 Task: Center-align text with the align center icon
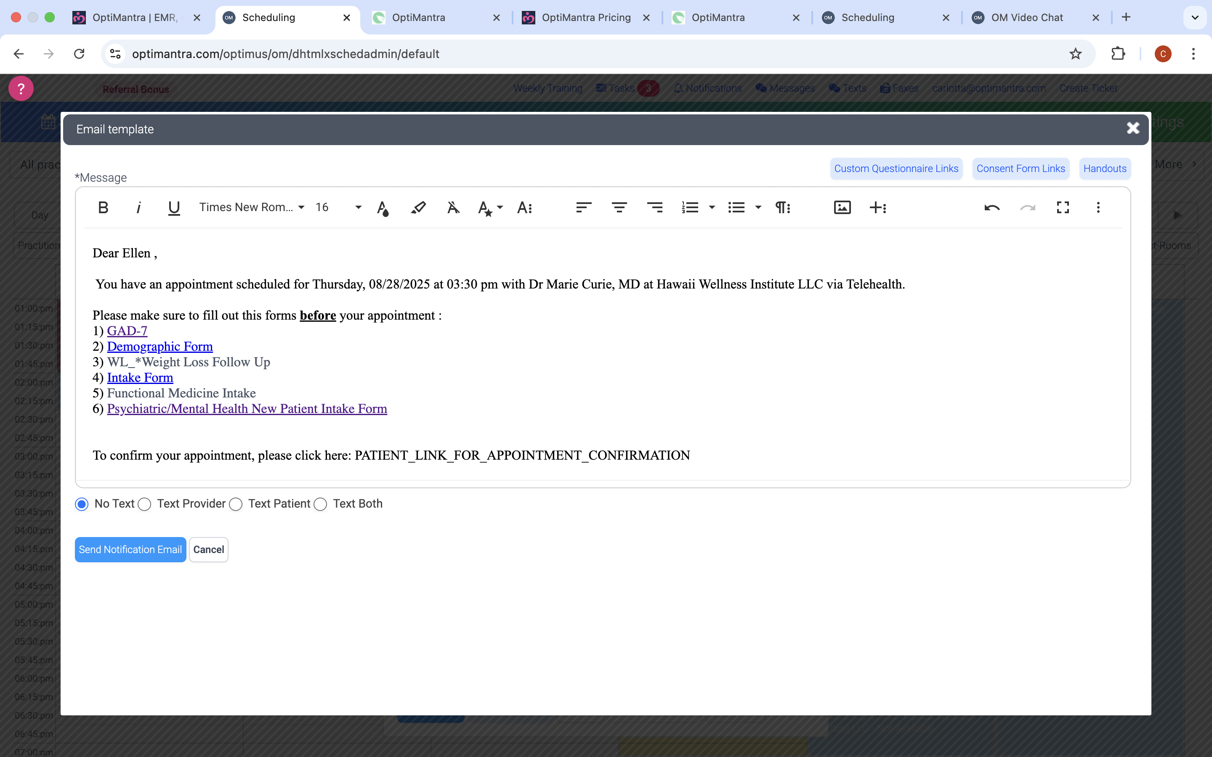click(x=619, y=207)
